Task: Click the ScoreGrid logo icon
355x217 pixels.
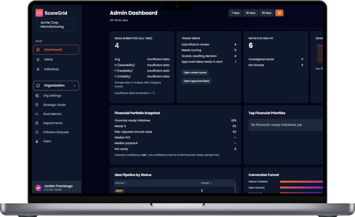Action: pyautogui.click(x=39, y=13)
